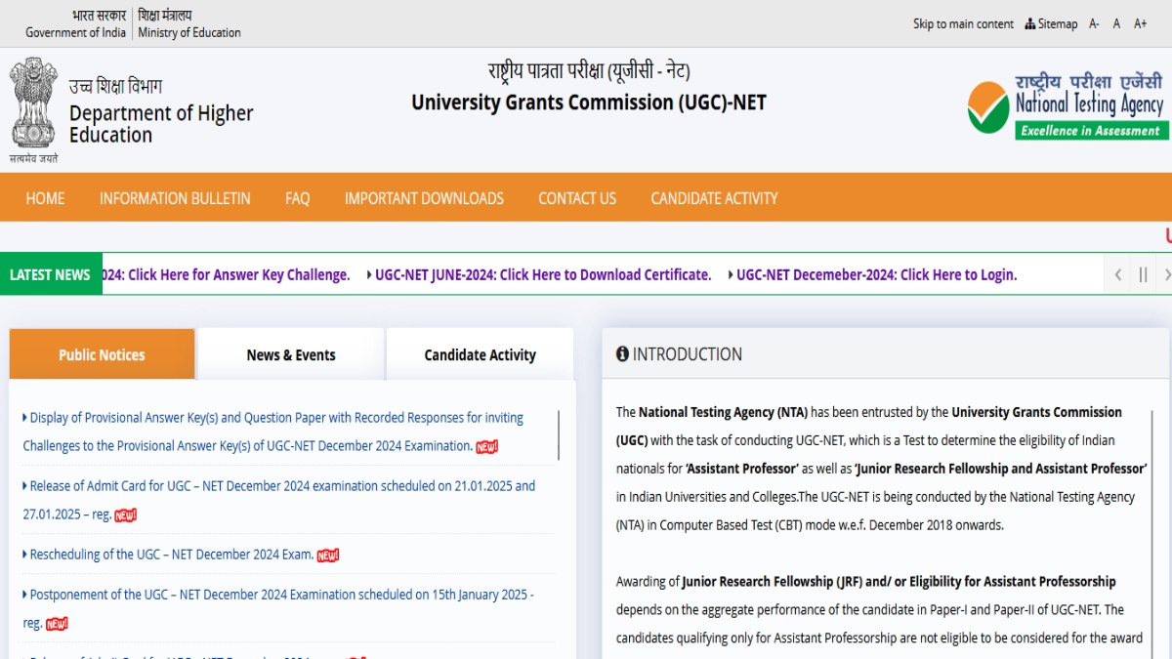Click Skip to main content link
The height and width of the screenshot is (659, 1172).
(963, 23)
